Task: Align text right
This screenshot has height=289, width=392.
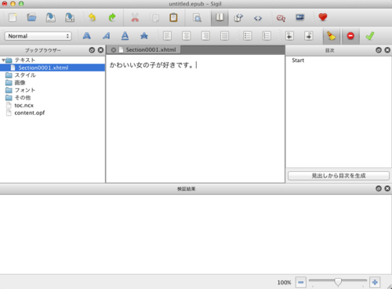Action: [205, 36]
